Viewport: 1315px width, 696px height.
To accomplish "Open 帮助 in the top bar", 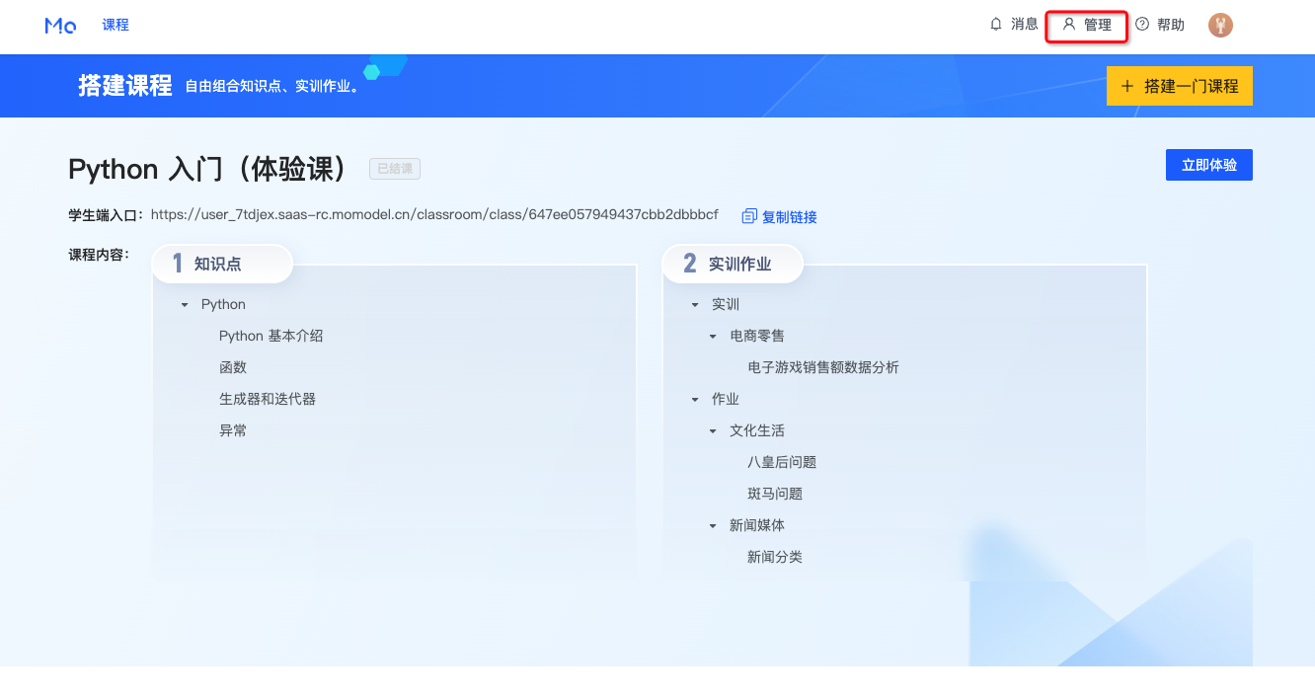I will click(1171, 25).
